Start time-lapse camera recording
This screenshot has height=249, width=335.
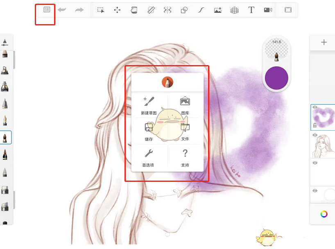click(x=268, y=10)
